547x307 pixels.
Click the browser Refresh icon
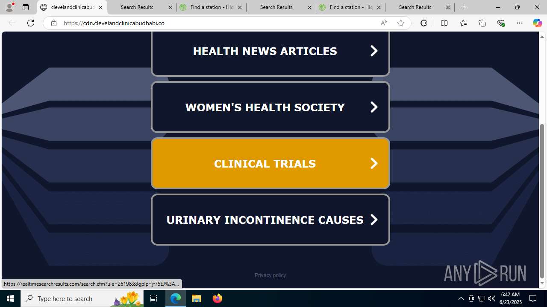(31, 23)
